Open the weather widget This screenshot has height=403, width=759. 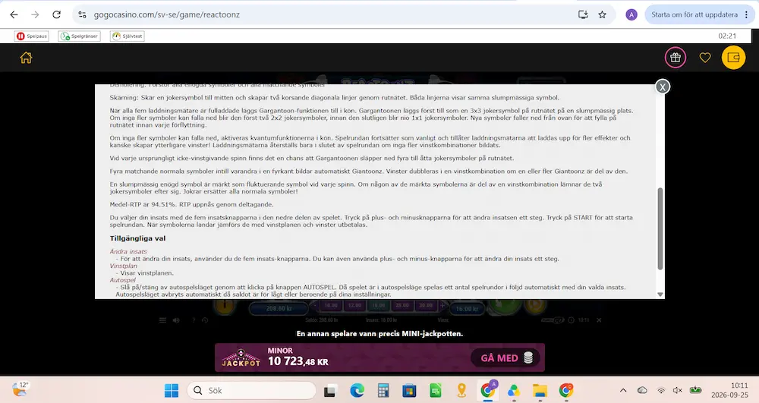20,389
